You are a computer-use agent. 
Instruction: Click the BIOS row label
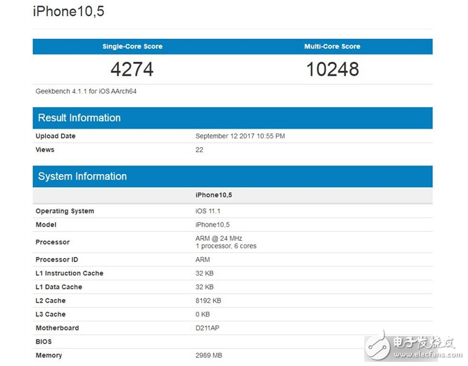pos(44,342)
